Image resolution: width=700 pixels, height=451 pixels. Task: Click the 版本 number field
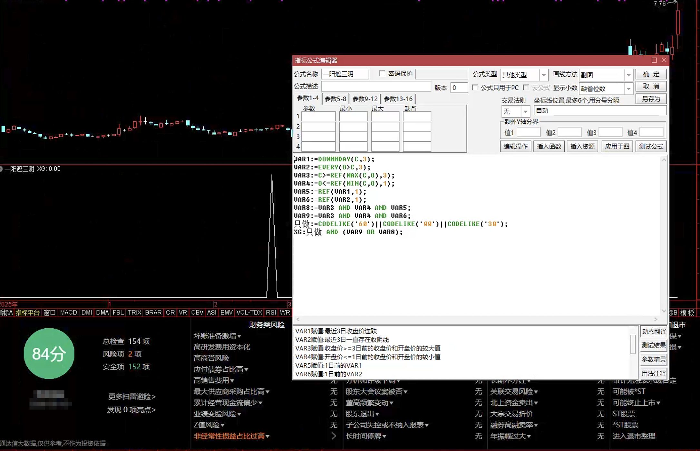(459, 88)
